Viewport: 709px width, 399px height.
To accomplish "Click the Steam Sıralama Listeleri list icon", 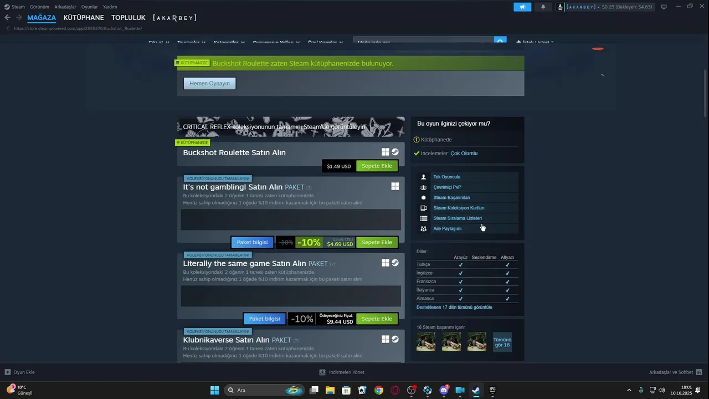I will pos(424,218).
